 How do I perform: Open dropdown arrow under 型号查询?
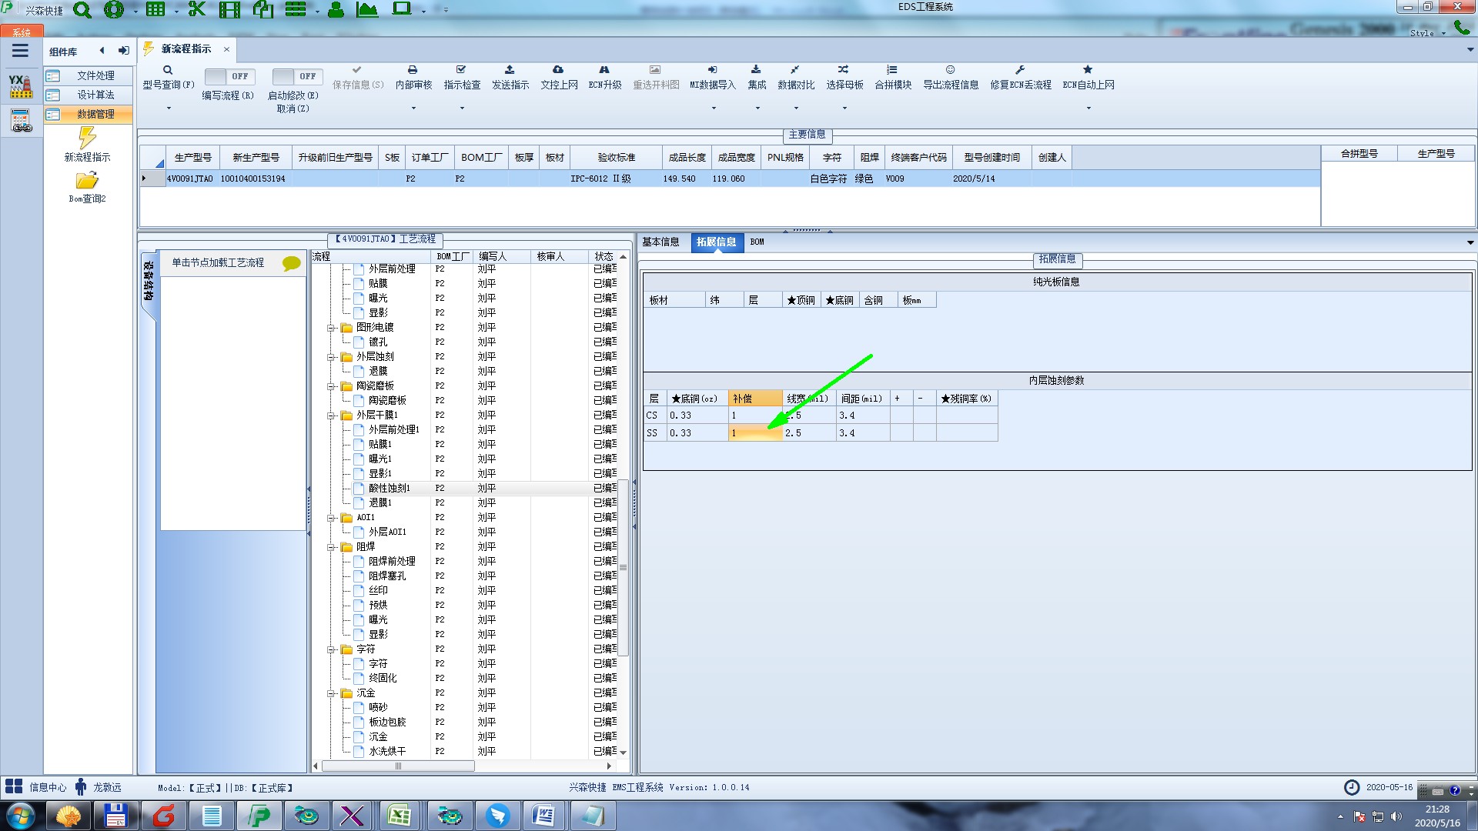click(169, 108)
